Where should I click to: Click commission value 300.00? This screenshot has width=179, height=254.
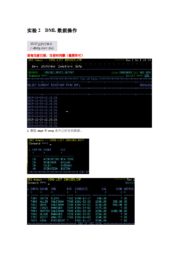(117, 202)
